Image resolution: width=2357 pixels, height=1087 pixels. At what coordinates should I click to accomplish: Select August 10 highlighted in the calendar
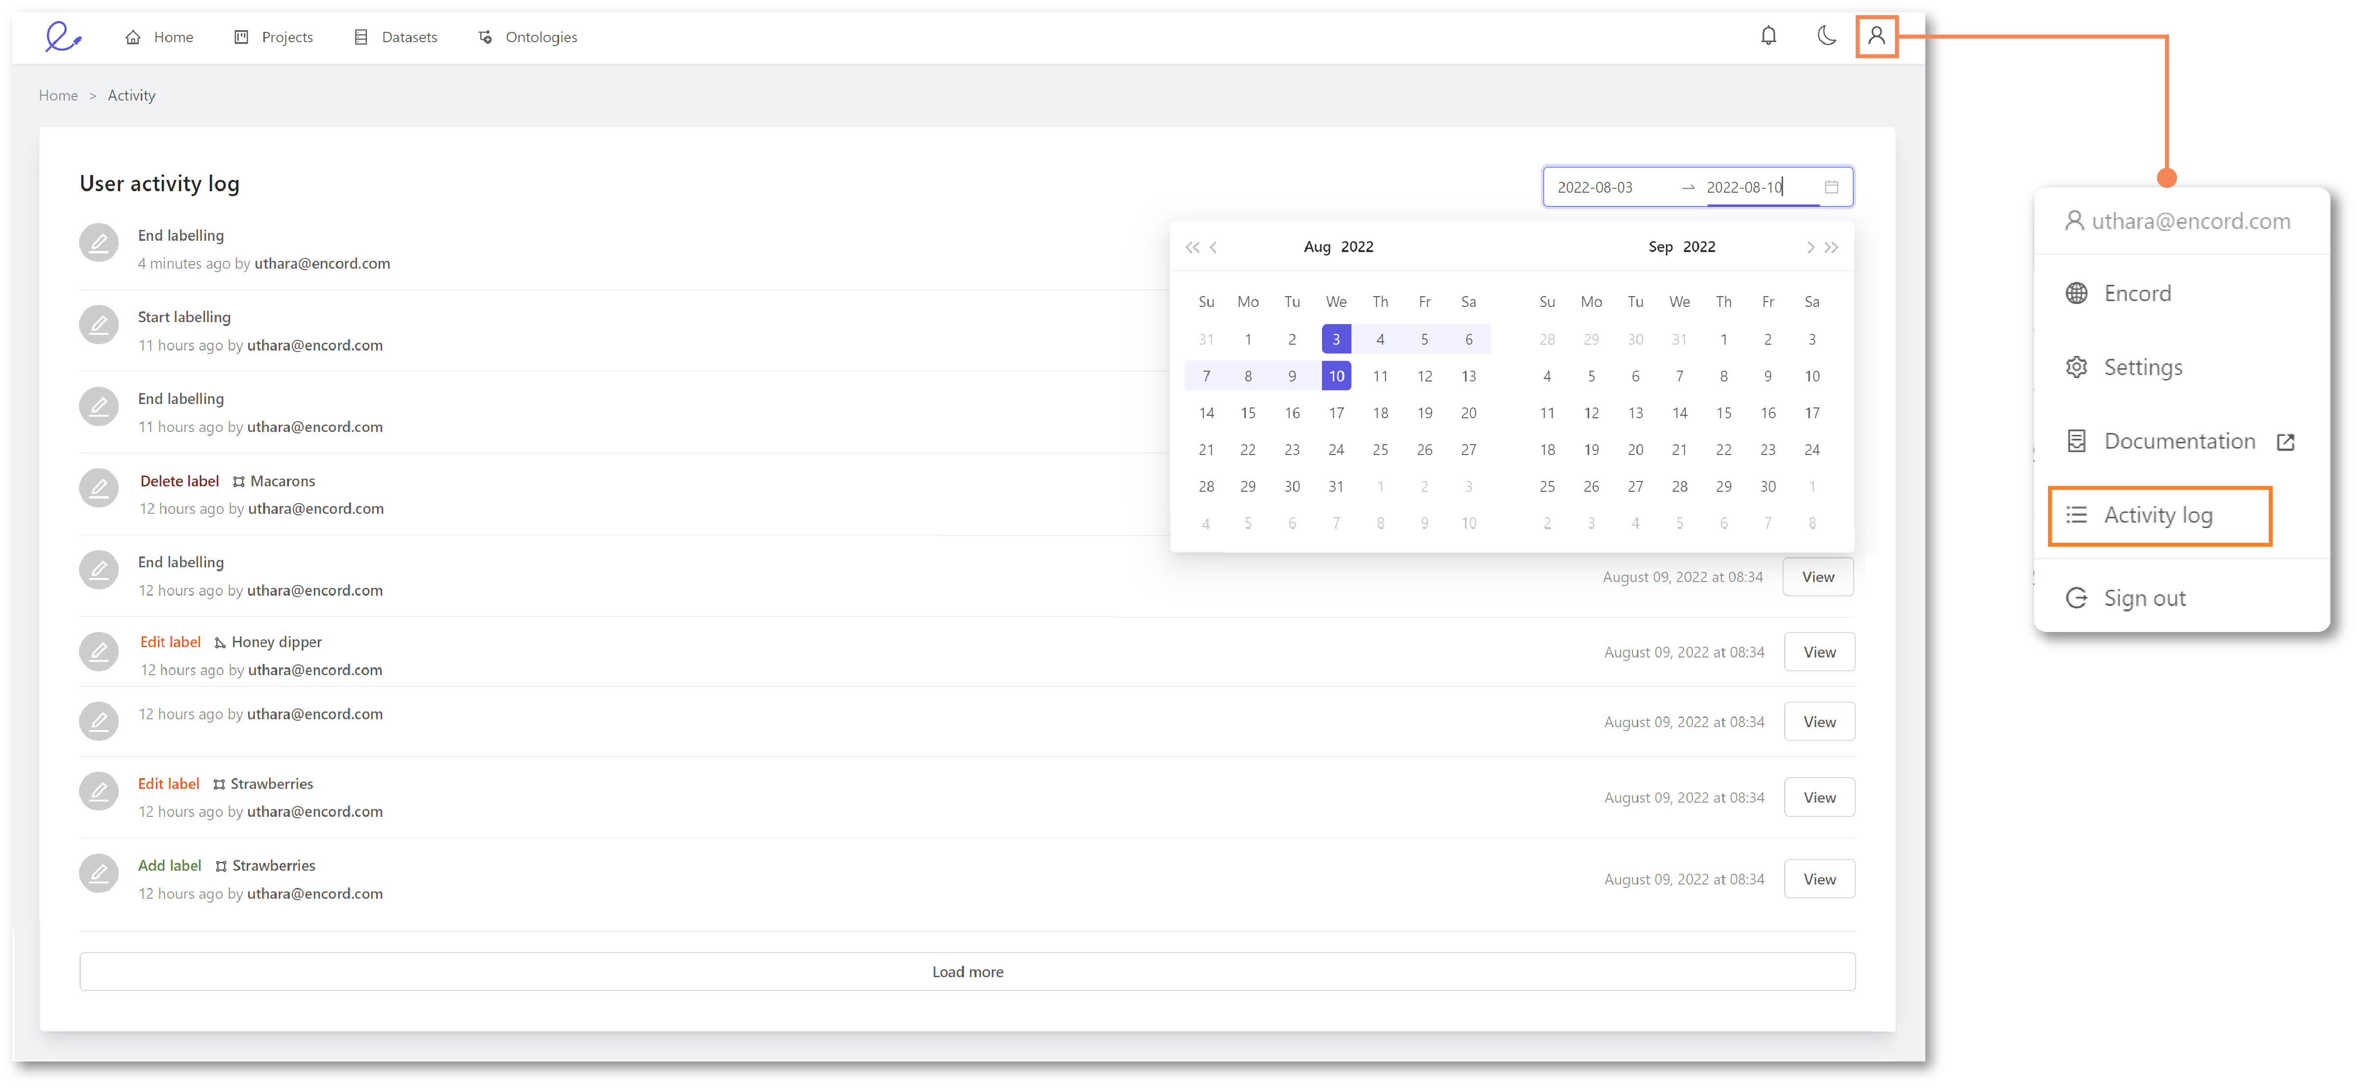(1336, 376)
